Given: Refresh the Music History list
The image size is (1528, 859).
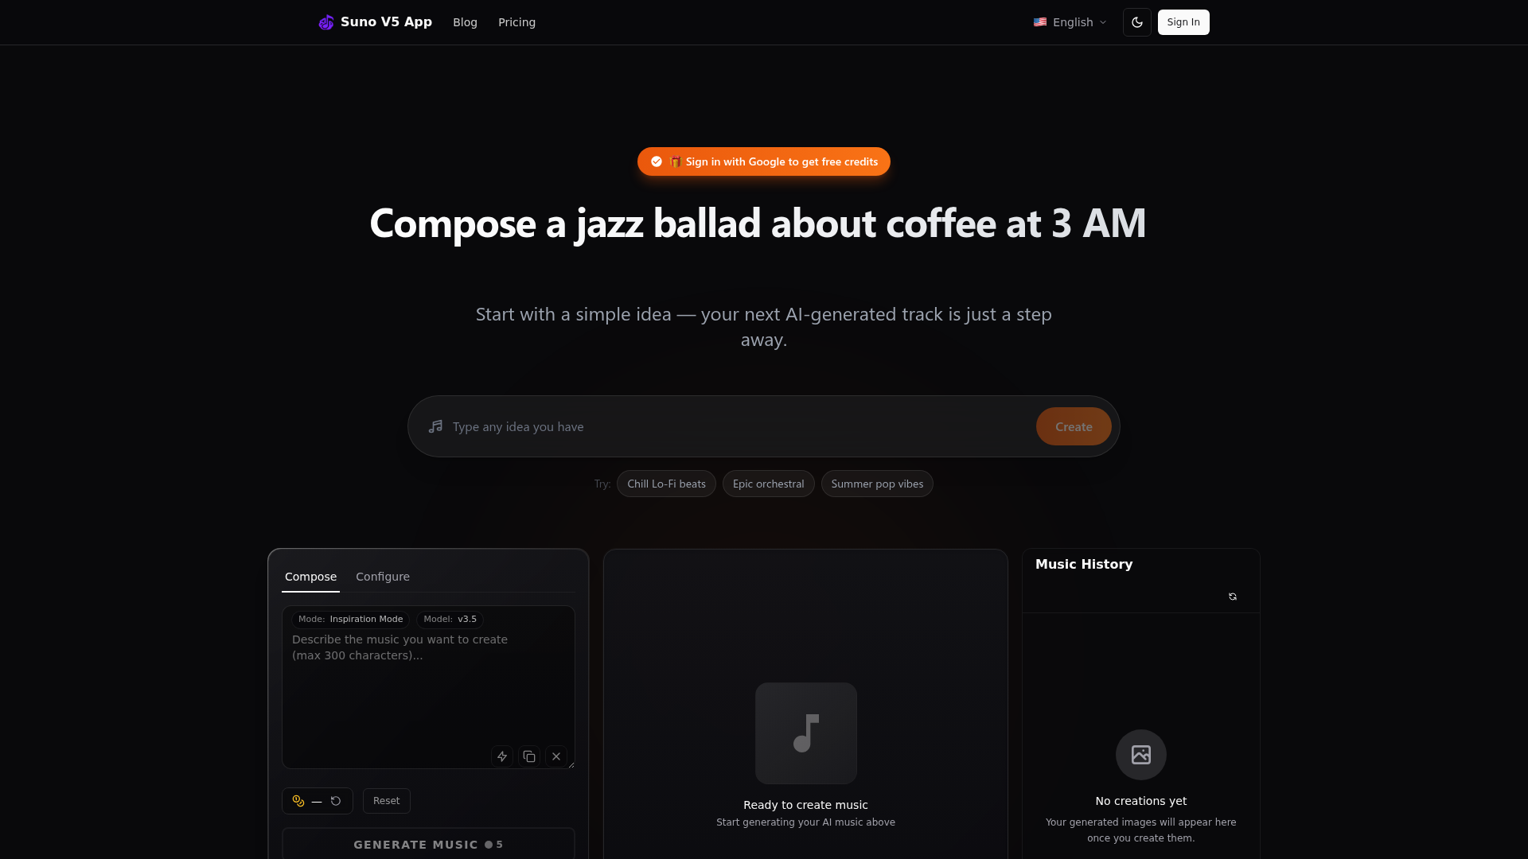Looking at the screenshot, I should (x=1233, y=597).
